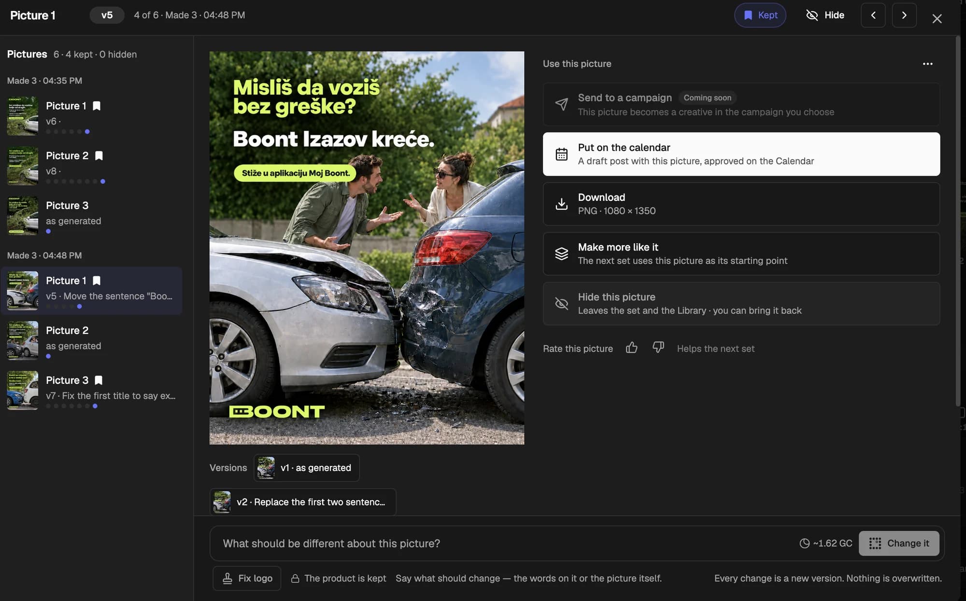
Task: Select Picture 3 v7 Fix the first title
Action: click(92, 390)
